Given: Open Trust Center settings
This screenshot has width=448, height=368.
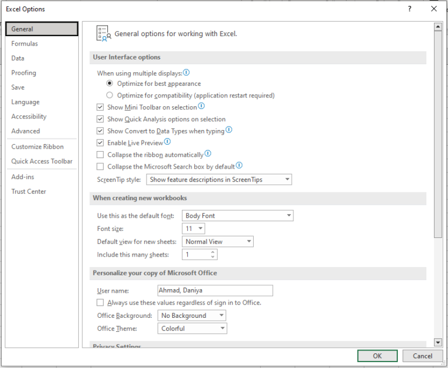Looking at the screenshot, I should tap(42, 191).
